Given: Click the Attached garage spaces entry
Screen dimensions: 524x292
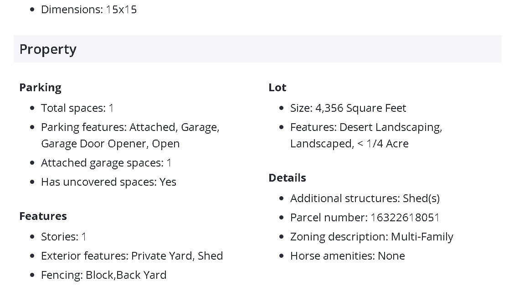Looking at the screenshot, I should 106,163.
